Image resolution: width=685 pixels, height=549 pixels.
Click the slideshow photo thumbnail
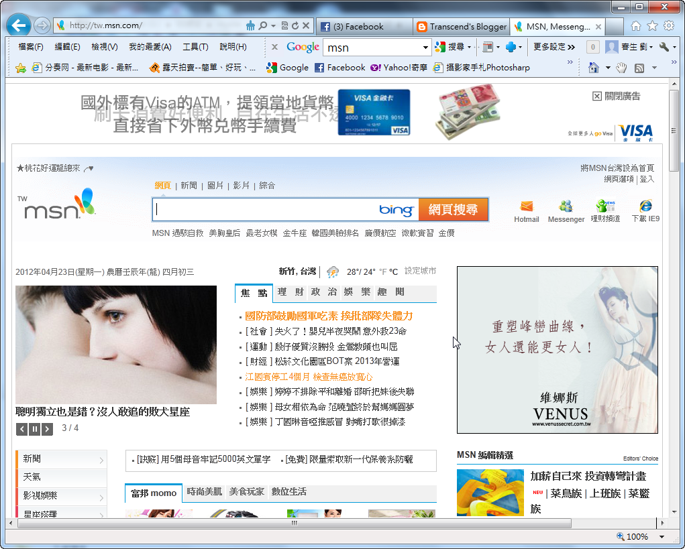(116, 345)
